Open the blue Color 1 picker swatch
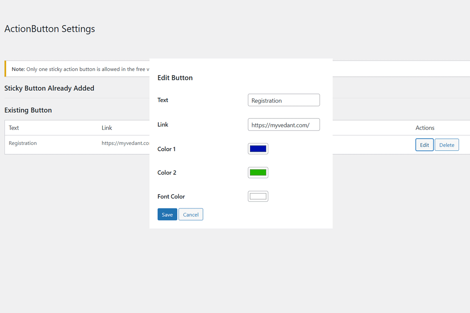This screenshot has width=470, height=313. click(258, 149)
